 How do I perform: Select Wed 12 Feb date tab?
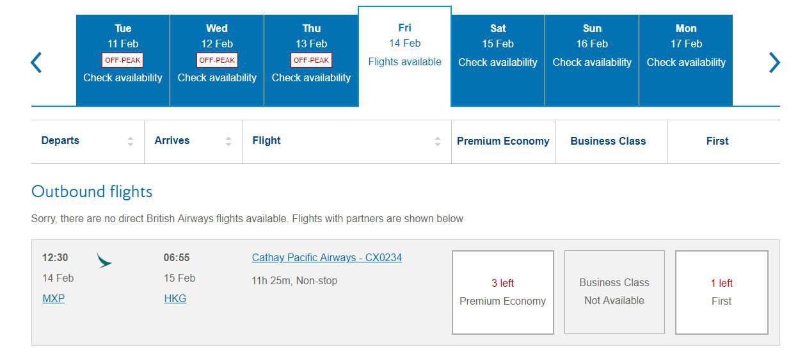217,60
